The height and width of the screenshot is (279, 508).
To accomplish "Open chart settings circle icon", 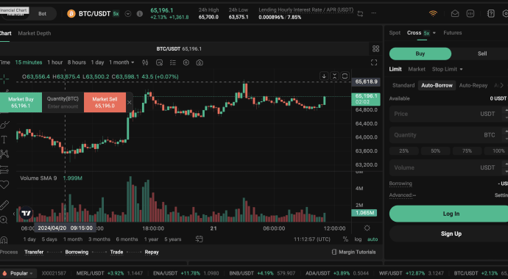I will [186, 62].
